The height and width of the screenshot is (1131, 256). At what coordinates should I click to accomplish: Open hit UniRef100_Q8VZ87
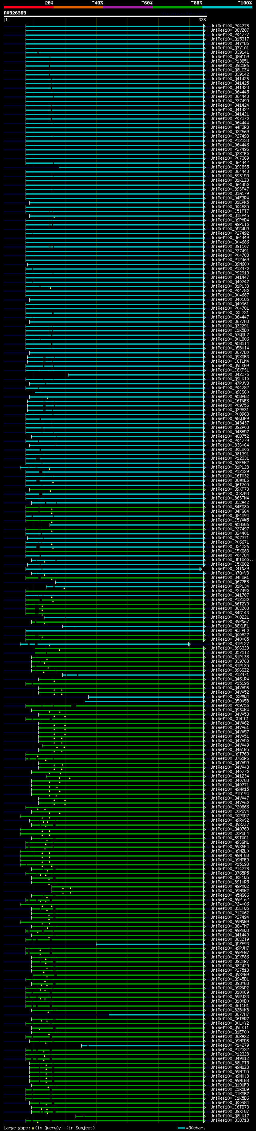tap(230, 30)
